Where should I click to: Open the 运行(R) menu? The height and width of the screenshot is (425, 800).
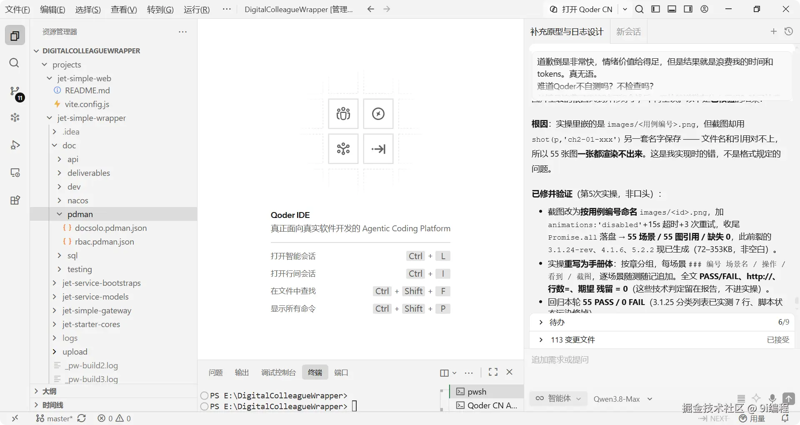click(197, 10)
